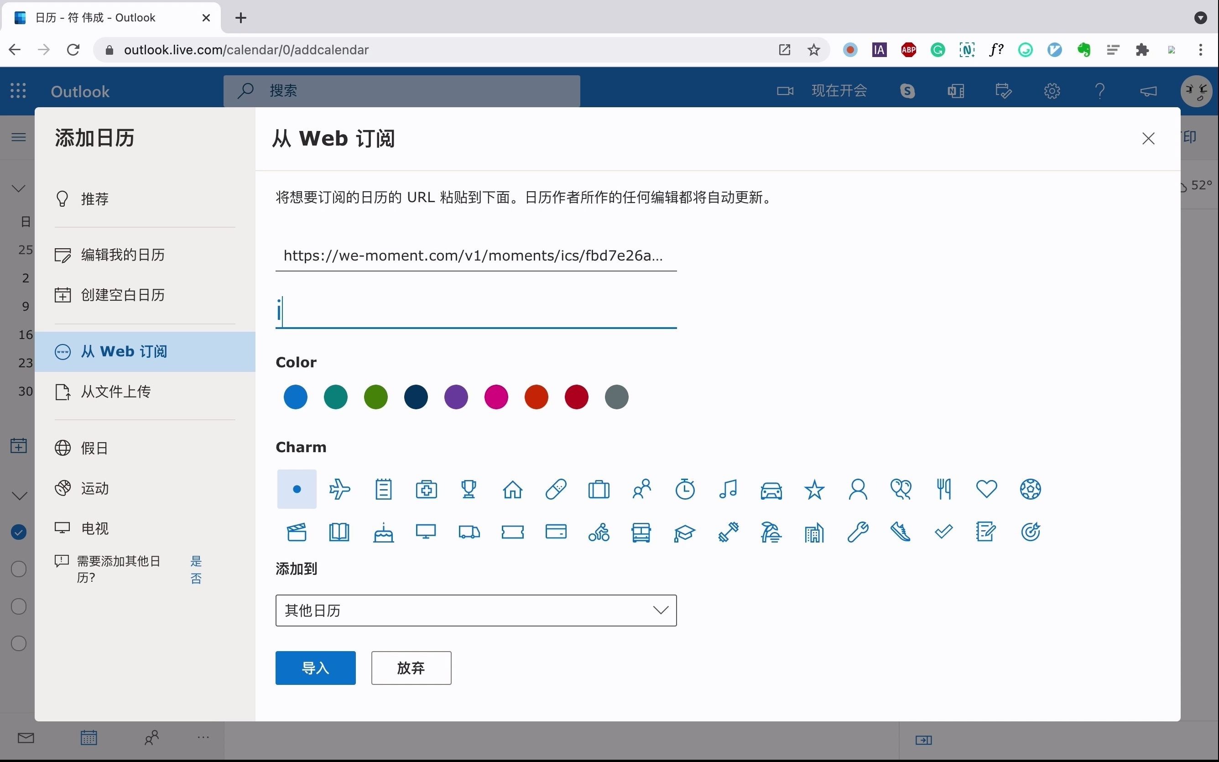Select the wrench charm icon
The width and height of the screenshot is (1219, 762).
click(857, 532)
